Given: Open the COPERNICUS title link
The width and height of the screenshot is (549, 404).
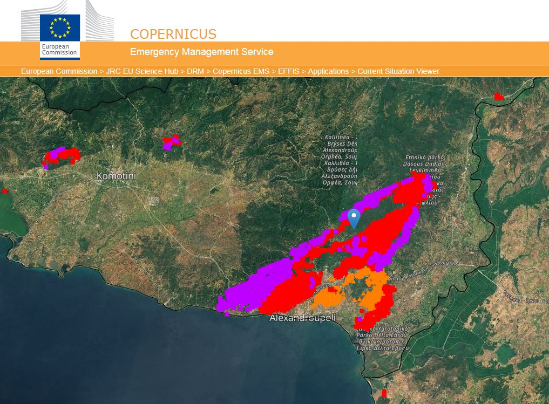Looking at the screenshot, I should click(x=173, y=35).
